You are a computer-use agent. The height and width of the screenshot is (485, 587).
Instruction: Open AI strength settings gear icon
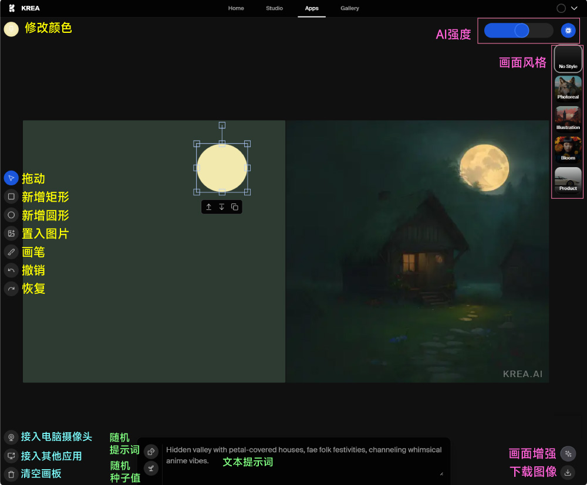click(568, 30)
